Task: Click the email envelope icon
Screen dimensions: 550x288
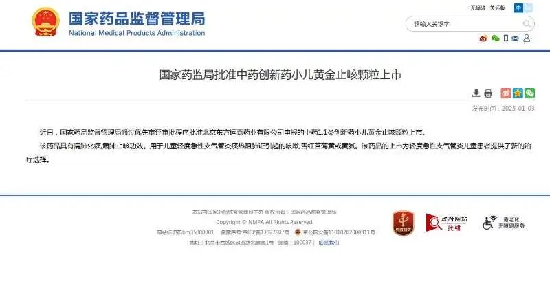Action: coord(515,38)
